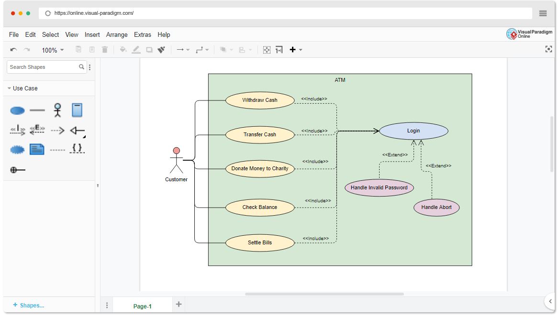Add a new page with plus button
560x318 pixels.
pyautogui.click(x=179, y=304)
